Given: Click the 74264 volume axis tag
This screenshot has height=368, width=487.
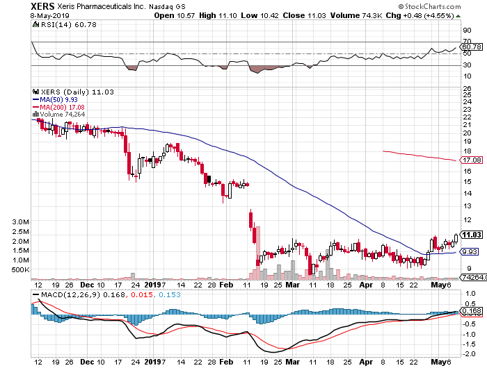Looking at the screenshot, I should coord(473,277).
